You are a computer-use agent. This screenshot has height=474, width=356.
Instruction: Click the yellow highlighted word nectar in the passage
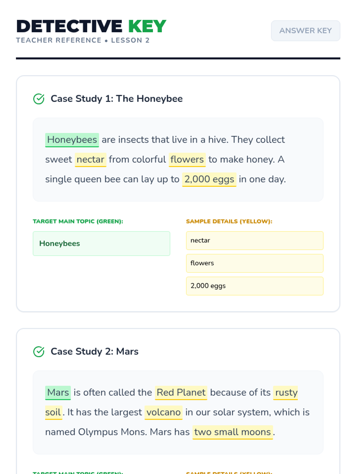click(90, 159)
